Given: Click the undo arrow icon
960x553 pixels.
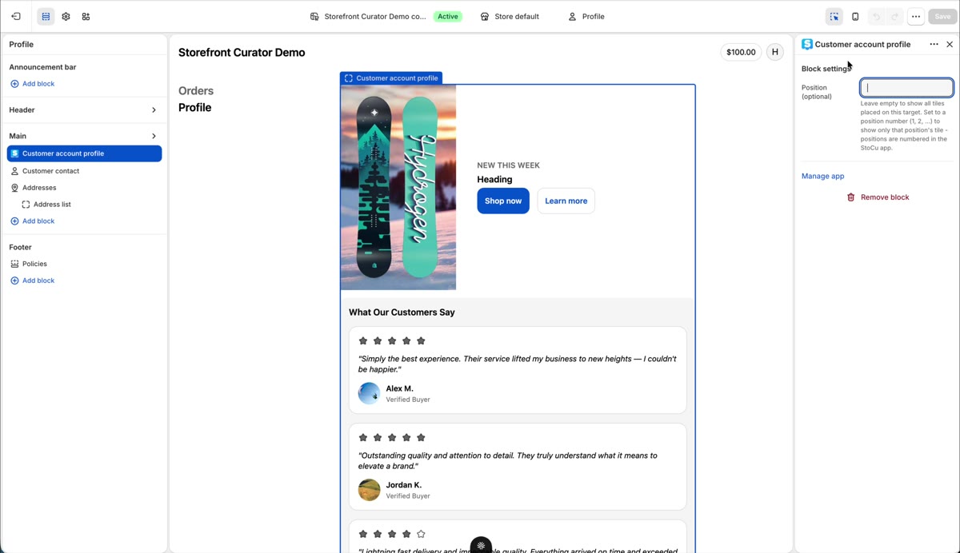Looking at the screenshot, I should 877,16.
